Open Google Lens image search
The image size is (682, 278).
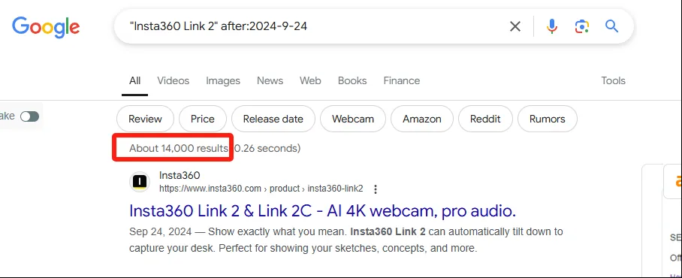tap(582, 26)
